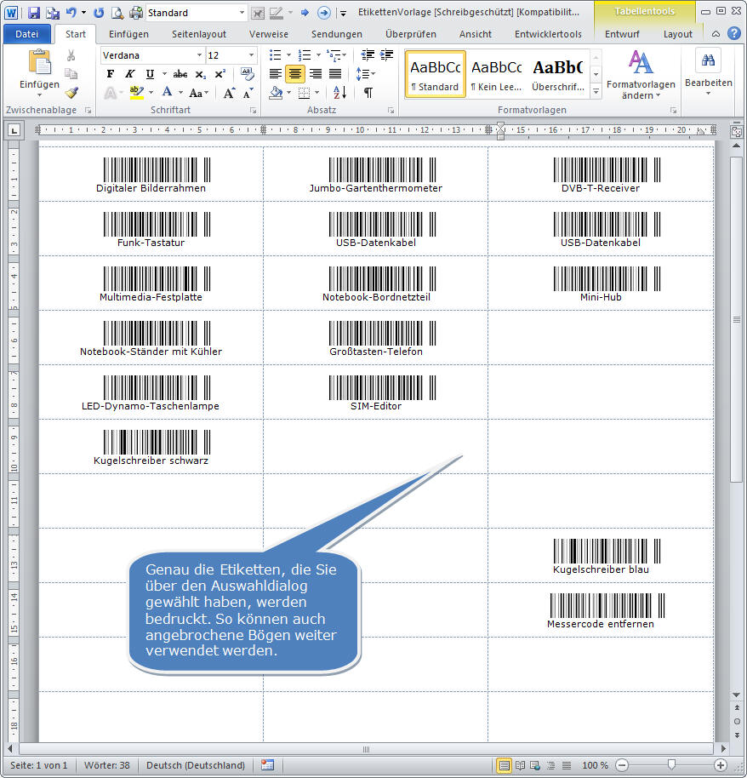The width and height of the screenshot is (747, 778).
Task: Switch to outline view in status bar
Action: click(x=550, y=765)
